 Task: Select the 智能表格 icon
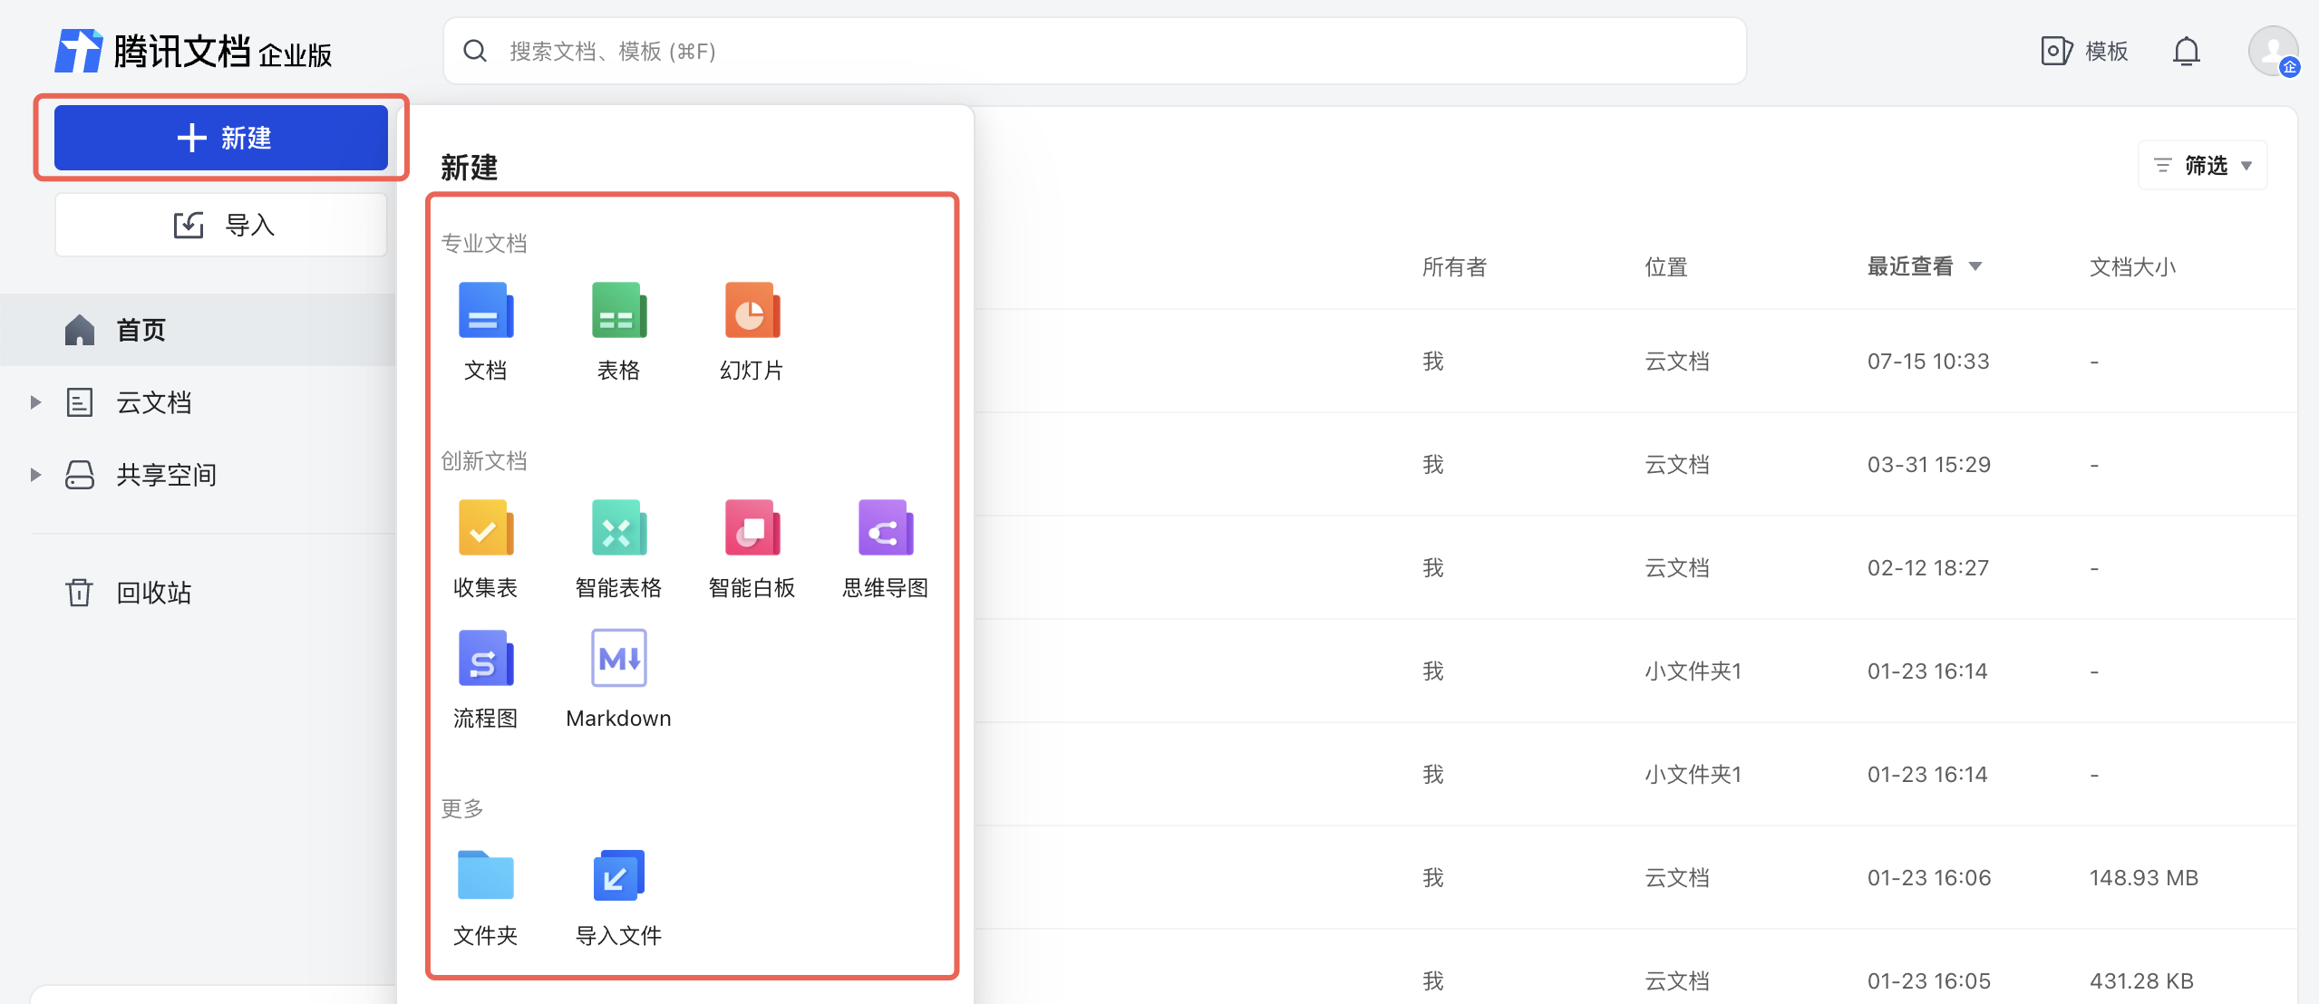point(618,528)
